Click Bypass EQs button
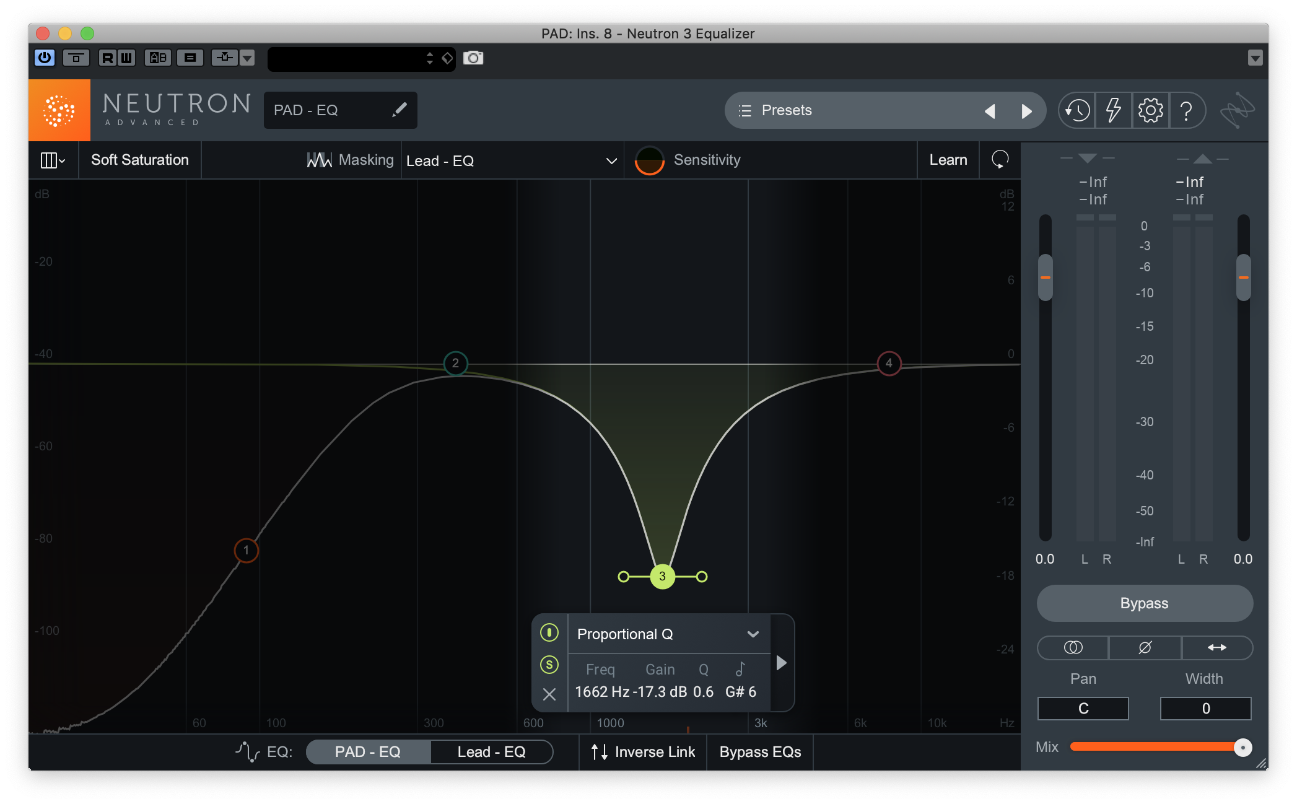 coord(760,752)
